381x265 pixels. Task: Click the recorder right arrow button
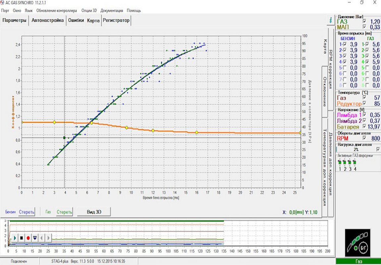click(48, 238)
